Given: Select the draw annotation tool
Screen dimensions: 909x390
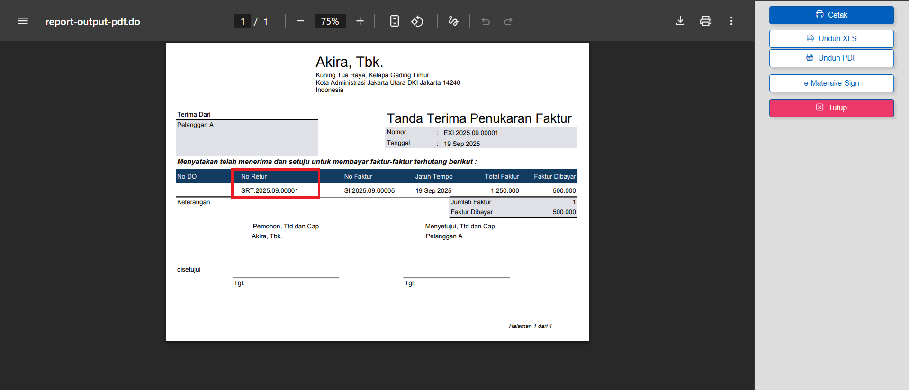Looking at the screenshot, I should 453,21.
